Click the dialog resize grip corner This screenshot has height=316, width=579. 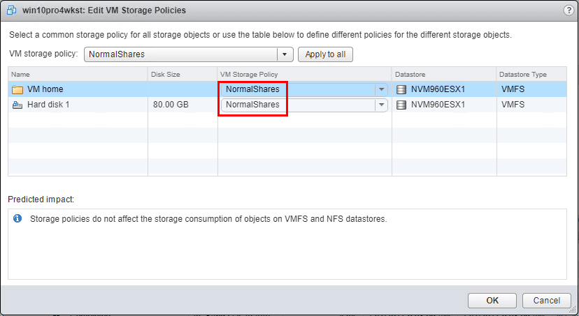pyautogui.click(x=573, y=310)
